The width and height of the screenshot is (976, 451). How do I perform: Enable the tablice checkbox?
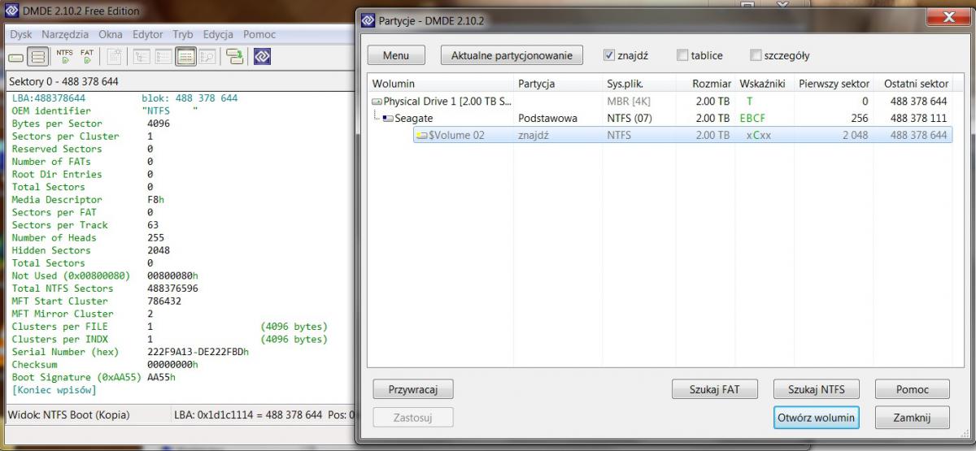pyautogui.click(x=682, y=55)
